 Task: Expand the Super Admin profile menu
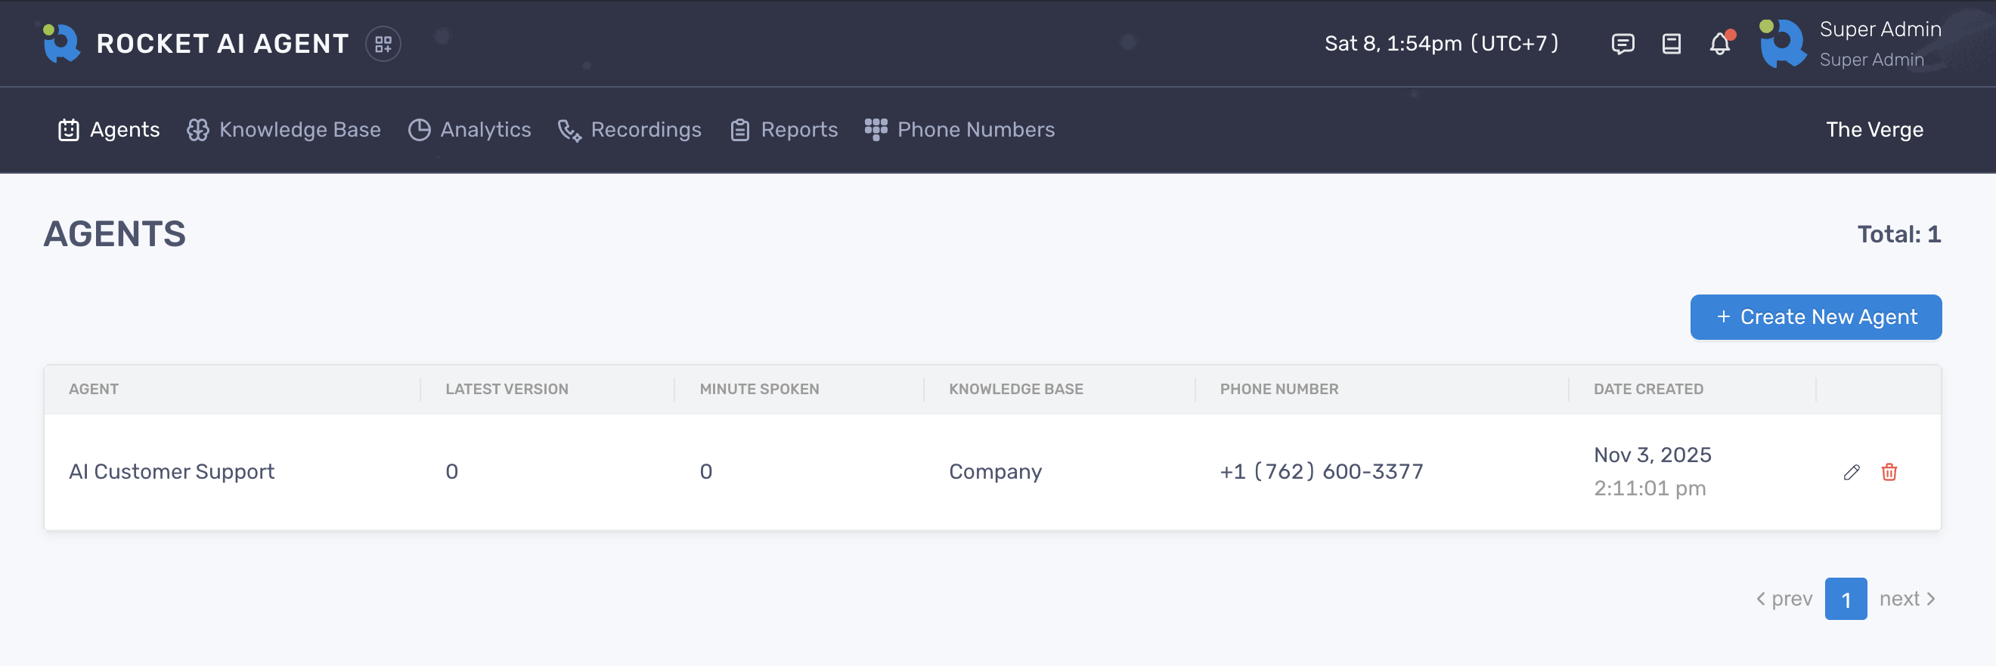pos(1879,43)
